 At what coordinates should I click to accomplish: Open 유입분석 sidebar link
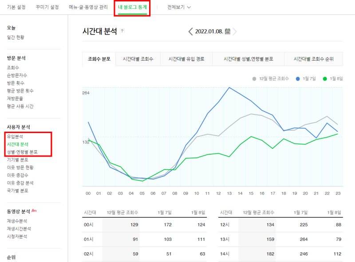(15, 137)
